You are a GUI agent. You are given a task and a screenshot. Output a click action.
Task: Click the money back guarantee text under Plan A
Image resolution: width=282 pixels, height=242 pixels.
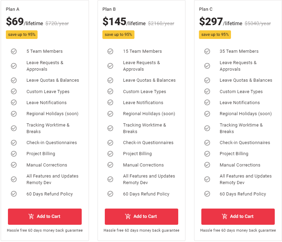44,230
